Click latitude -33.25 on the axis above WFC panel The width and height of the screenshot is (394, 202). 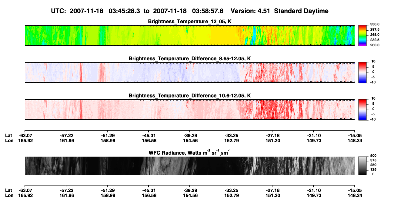[231, 135]
